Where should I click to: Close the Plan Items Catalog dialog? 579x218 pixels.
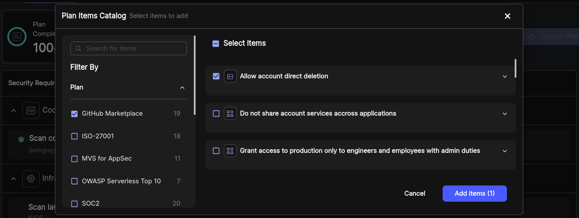pos(507,16)
